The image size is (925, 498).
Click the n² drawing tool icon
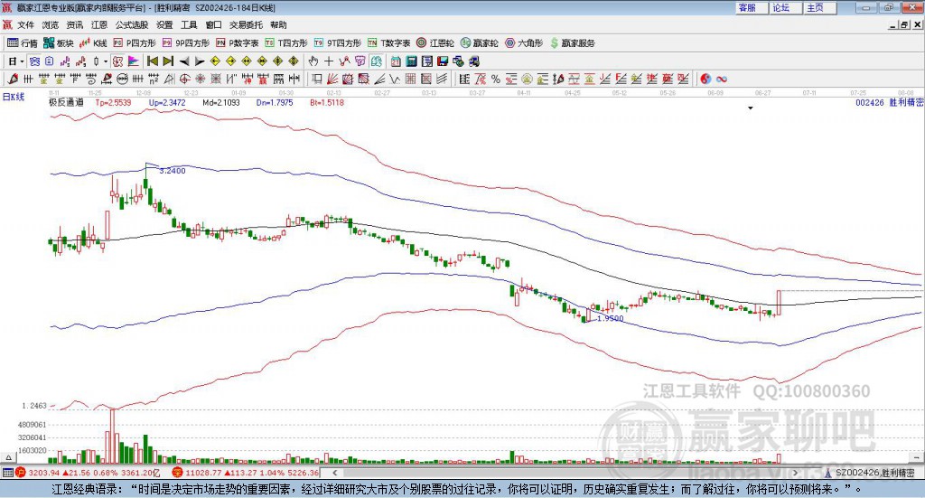coord(154,79)
